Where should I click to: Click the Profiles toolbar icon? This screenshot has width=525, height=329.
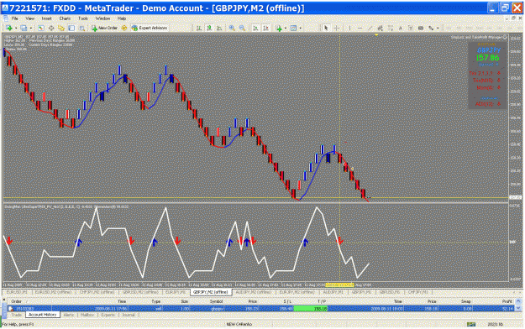click(x=24, y=28)
